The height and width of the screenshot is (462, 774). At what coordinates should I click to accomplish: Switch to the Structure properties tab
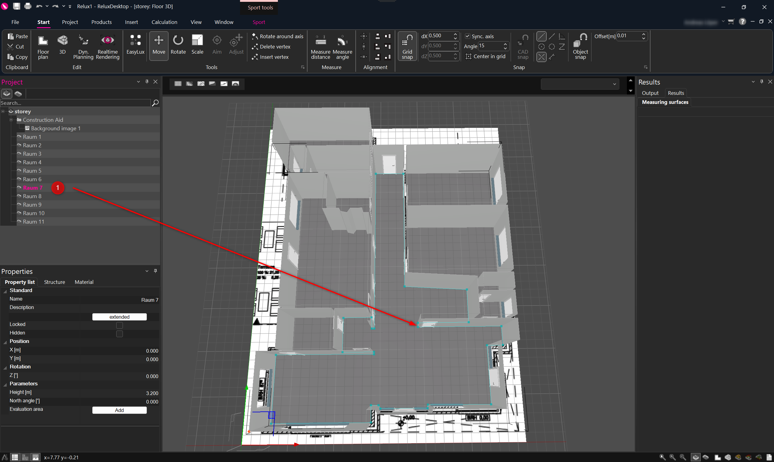tap(54, 282)
